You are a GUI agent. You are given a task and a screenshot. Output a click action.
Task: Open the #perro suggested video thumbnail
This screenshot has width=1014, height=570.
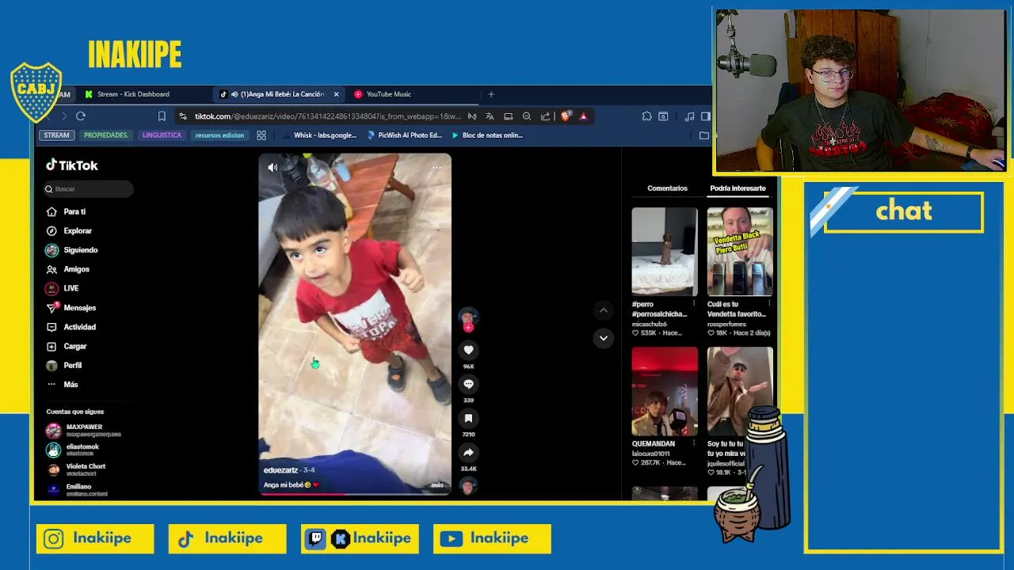[x=665, y=252]
